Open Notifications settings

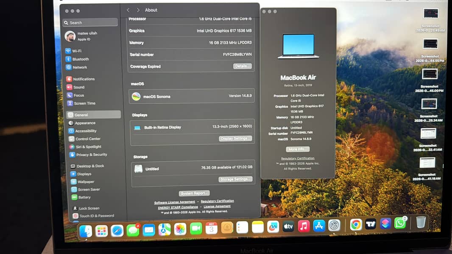pos(81,79)
